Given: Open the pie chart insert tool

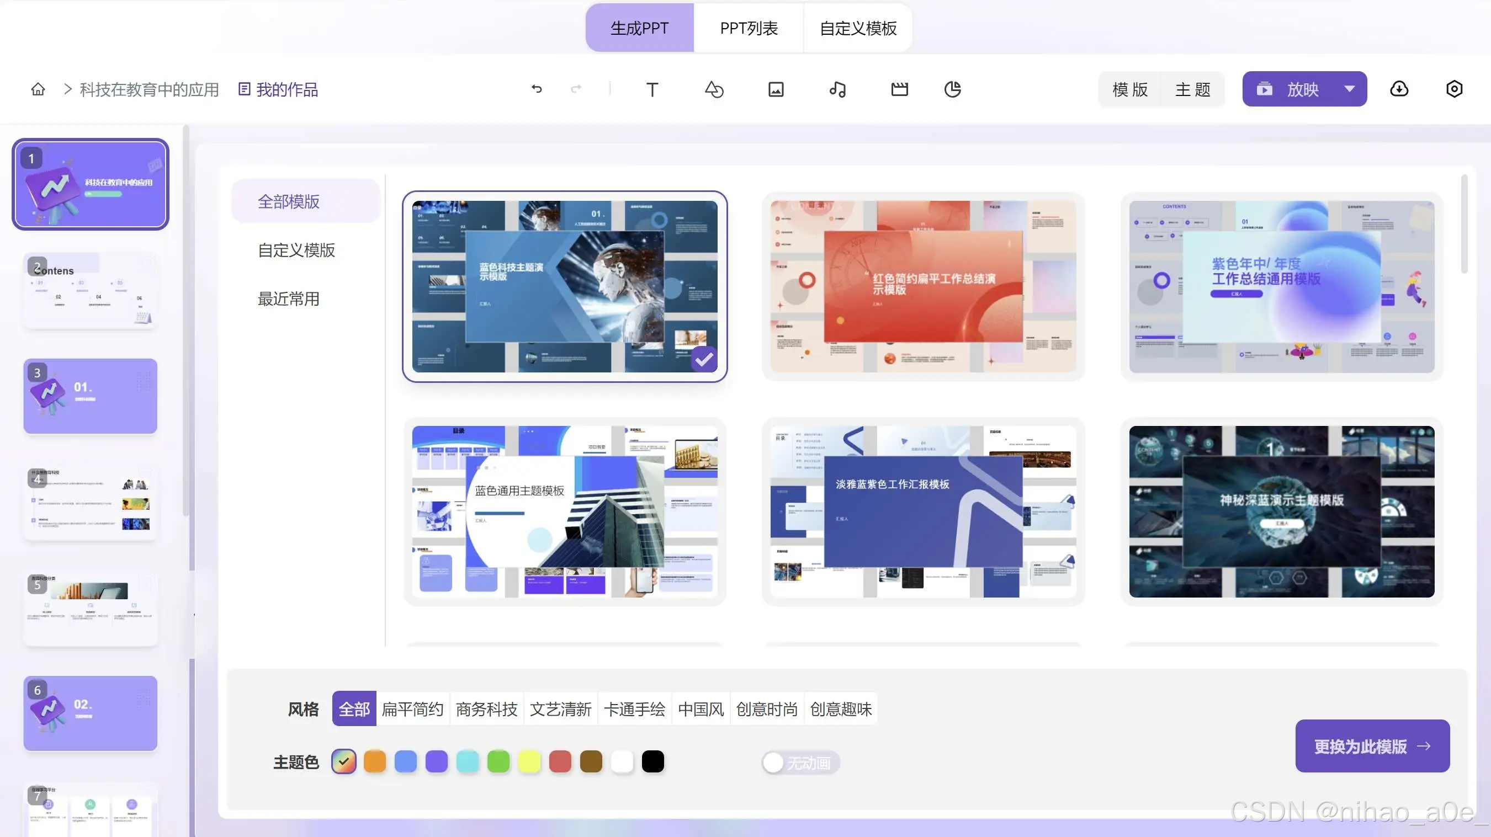Looking at the screenshot, I should [952, 89].
